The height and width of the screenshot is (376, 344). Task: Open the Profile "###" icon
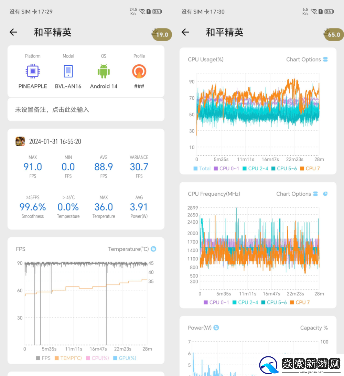pos(139,71)
